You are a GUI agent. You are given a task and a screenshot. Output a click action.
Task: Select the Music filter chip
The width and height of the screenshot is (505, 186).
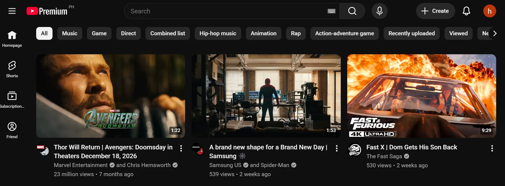click(70, 33)
